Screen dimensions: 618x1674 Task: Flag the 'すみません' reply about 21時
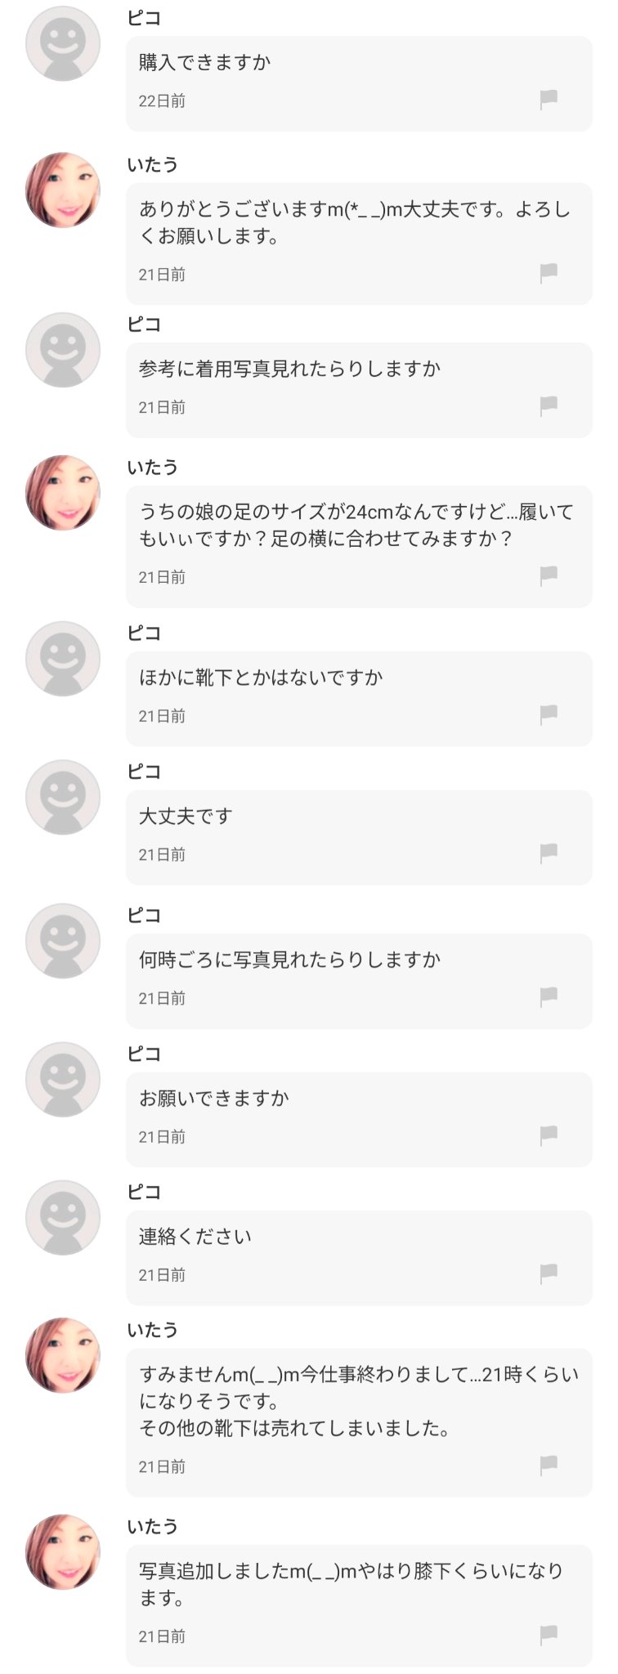click(x=549, y=1466)
